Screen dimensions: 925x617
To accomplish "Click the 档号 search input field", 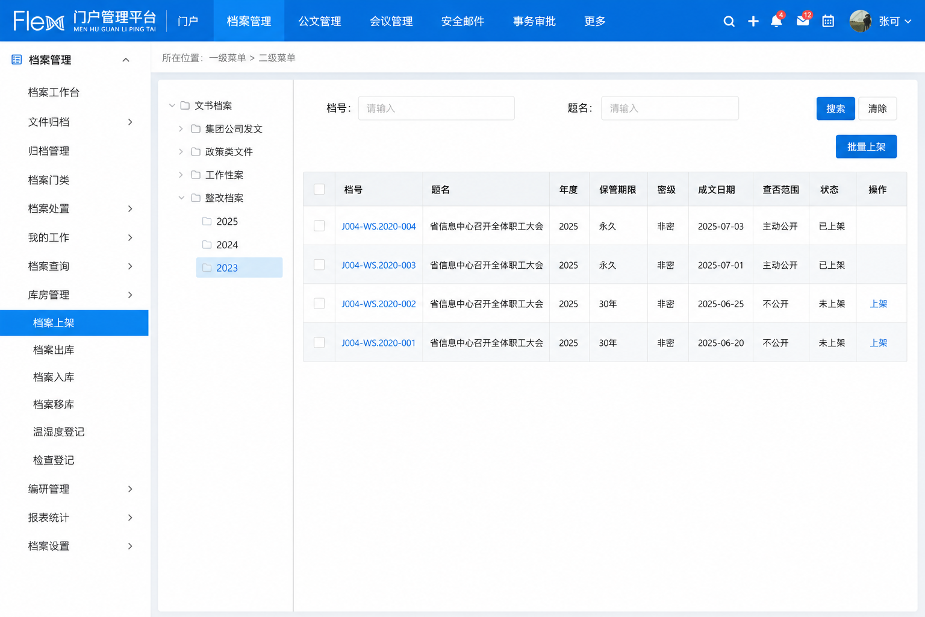I will click(436, 108).
